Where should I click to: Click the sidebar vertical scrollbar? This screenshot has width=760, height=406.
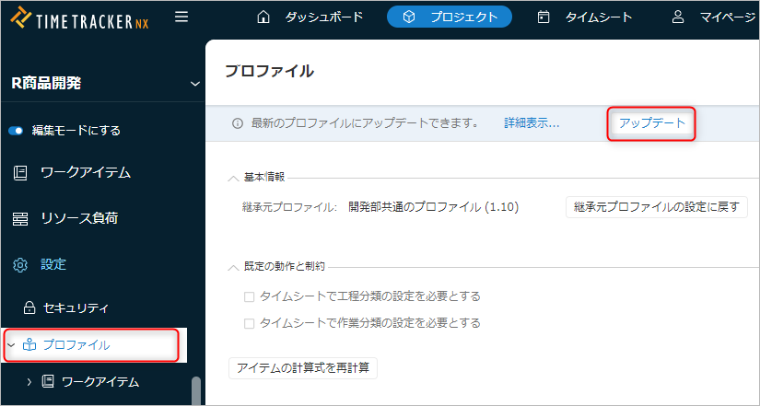[195, 391]
